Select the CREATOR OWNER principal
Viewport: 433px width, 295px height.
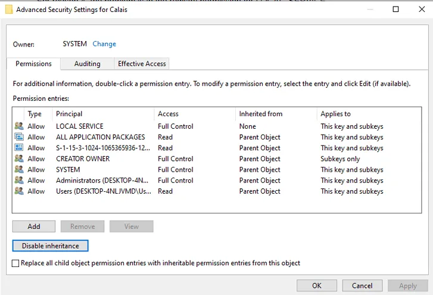(83, 159)
